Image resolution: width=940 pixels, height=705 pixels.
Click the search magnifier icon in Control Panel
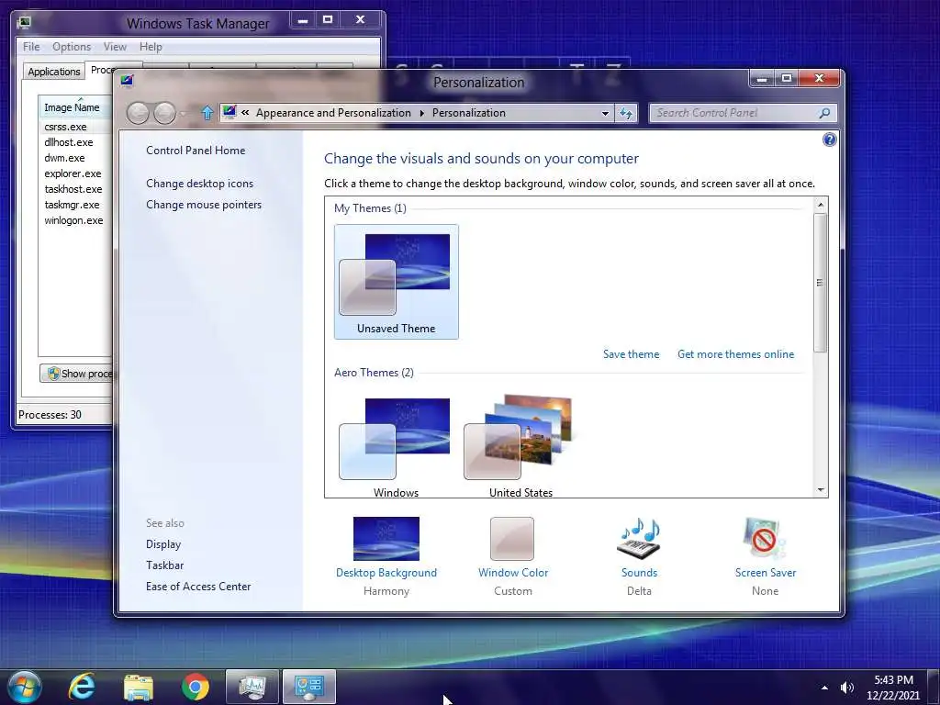tap(824, 113)
